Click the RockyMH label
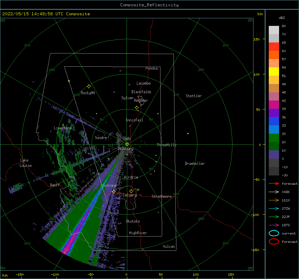The image size is (299, 279). 88,93
